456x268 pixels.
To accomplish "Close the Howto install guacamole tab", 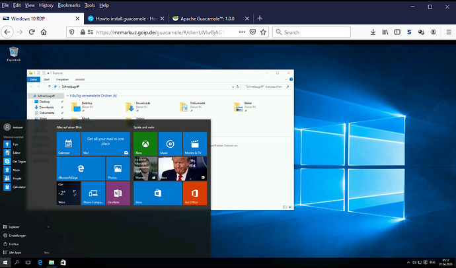I will [x=163, y=18].
